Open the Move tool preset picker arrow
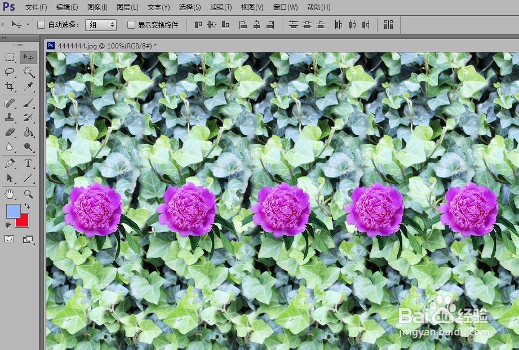This screenshot has height=350, width=519. pos(28,24)
